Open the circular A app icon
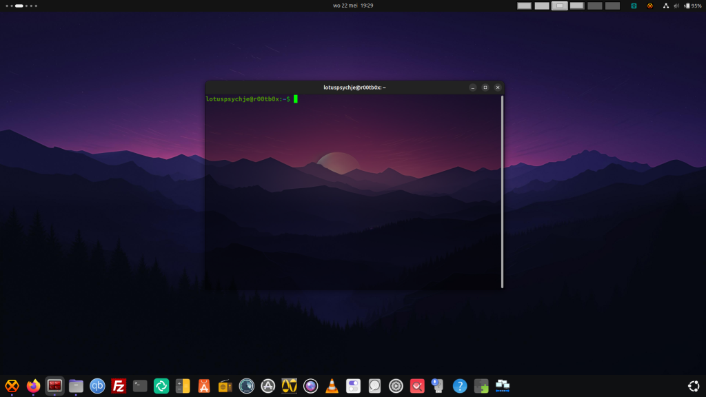 tap(268, 386)
